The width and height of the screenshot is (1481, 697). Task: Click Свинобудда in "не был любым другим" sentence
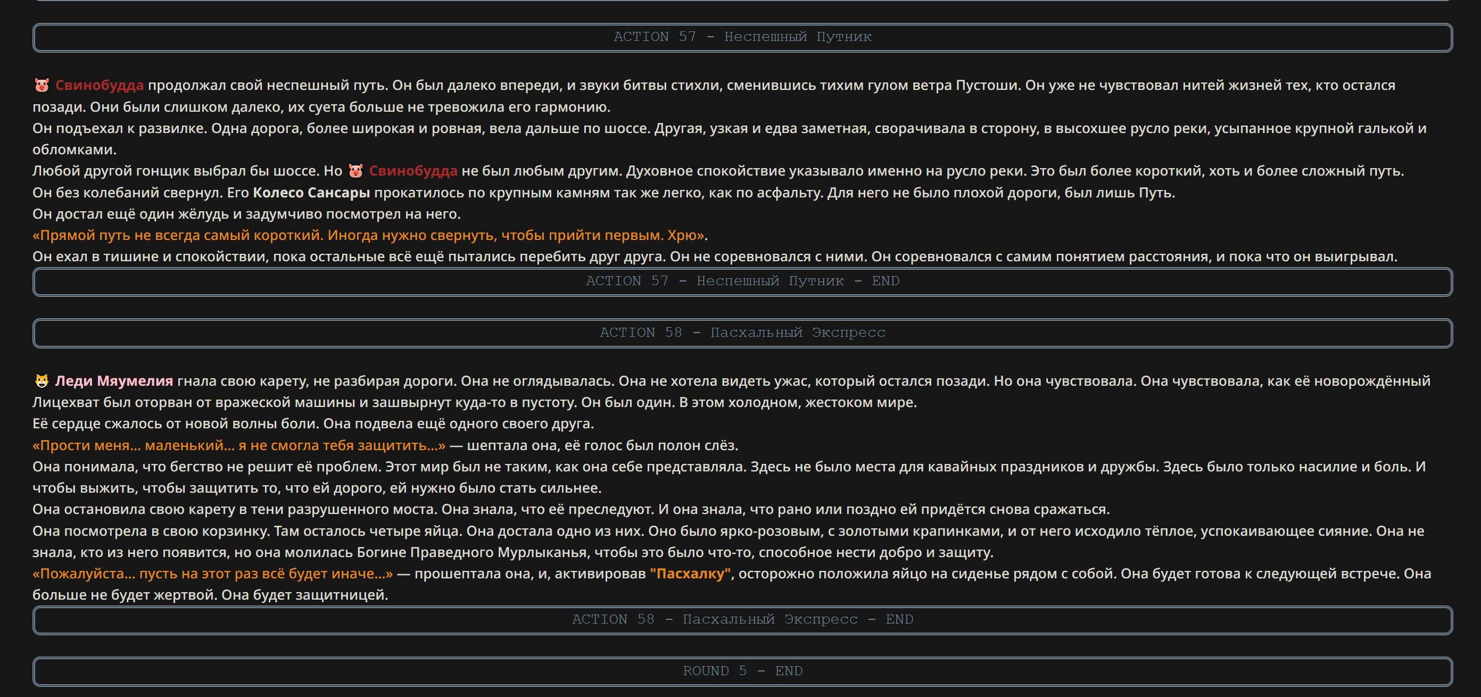(x=413, y=171)
